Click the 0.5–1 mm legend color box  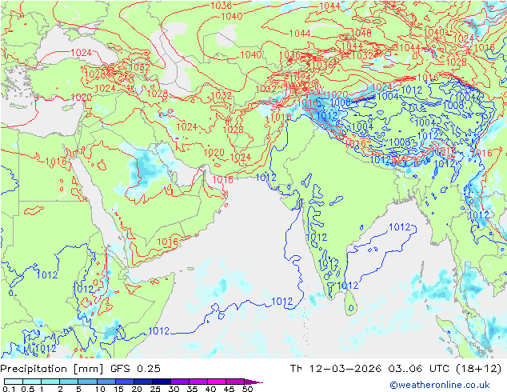pyautogui.click(x=32, y=382)
